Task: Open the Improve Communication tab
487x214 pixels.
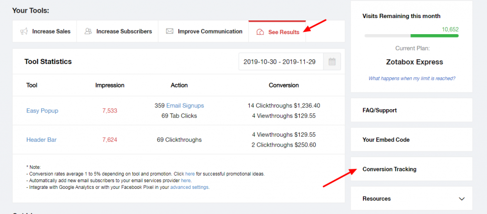Action: click(x=204, y=31)
